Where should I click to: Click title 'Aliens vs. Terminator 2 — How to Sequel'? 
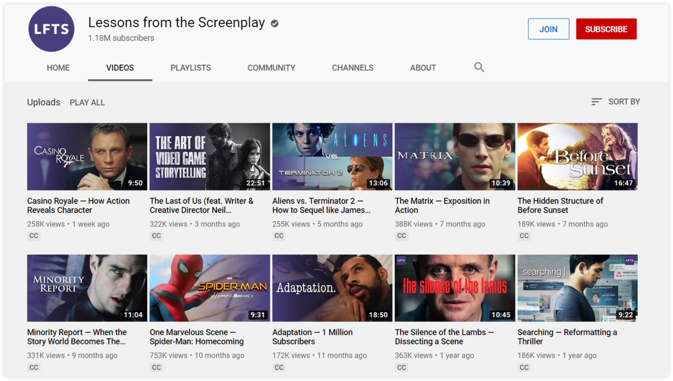[x=321, y=205]
